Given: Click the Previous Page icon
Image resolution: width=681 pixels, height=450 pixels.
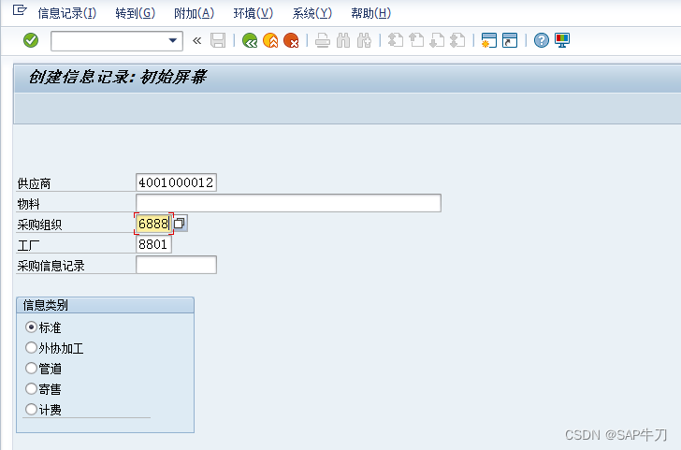Looking at the screenshot, I should click(416, 40).
